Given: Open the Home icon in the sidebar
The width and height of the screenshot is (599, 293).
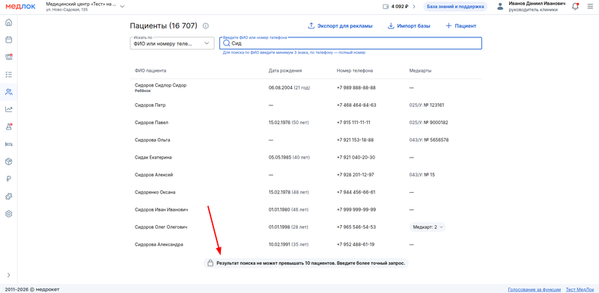Looking at the screenshot, I should [x=8, y=22].
